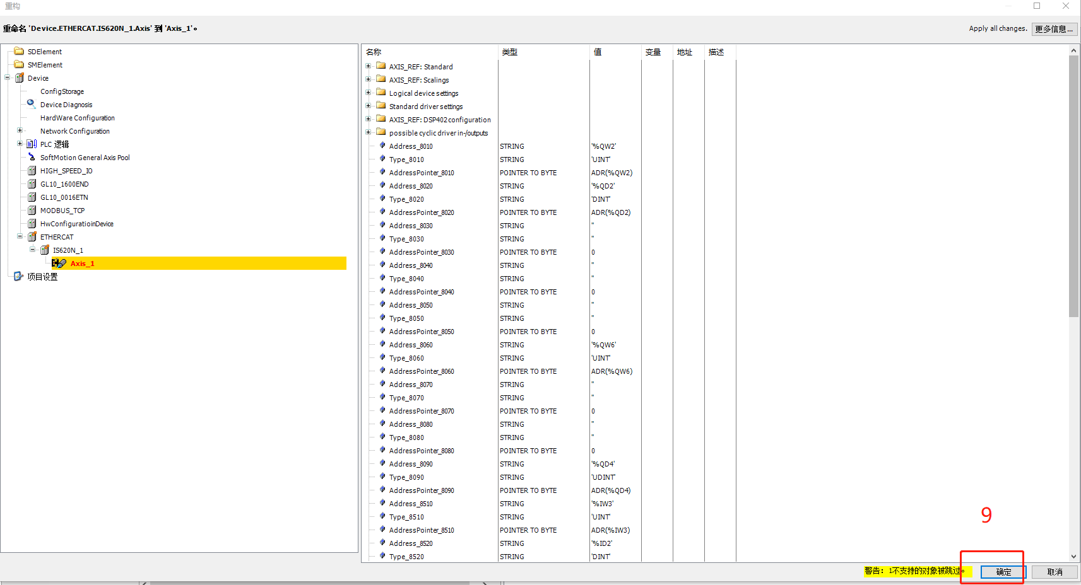1081x585 pixels.
Task: Click the 确定 confirmation button
Action: pyautogui.click(x=1002, y=572)
